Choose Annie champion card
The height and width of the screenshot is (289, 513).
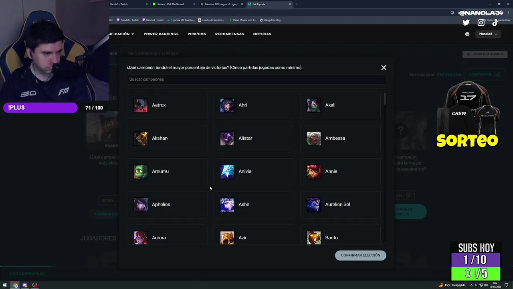pos(340,171)
